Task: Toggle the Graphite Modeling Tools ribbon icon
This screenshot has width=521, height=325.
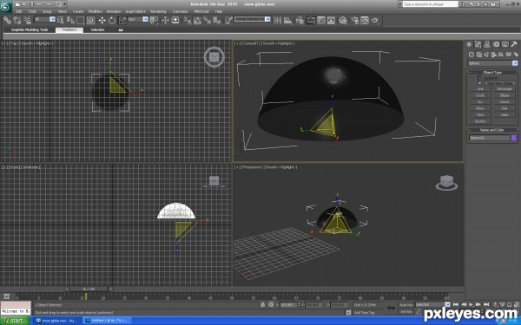Action: 311,21
